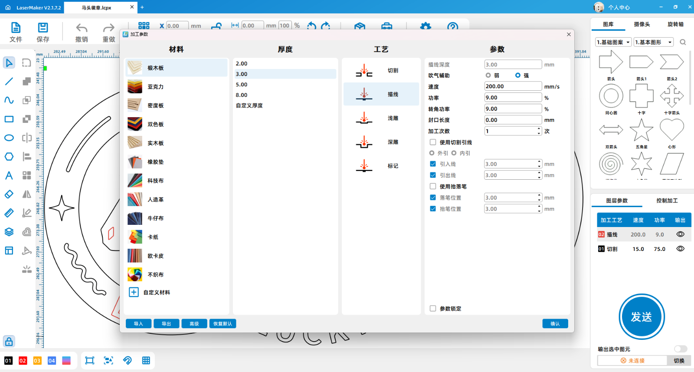Click the Restore Defaults button

click(x=223, y=324)
